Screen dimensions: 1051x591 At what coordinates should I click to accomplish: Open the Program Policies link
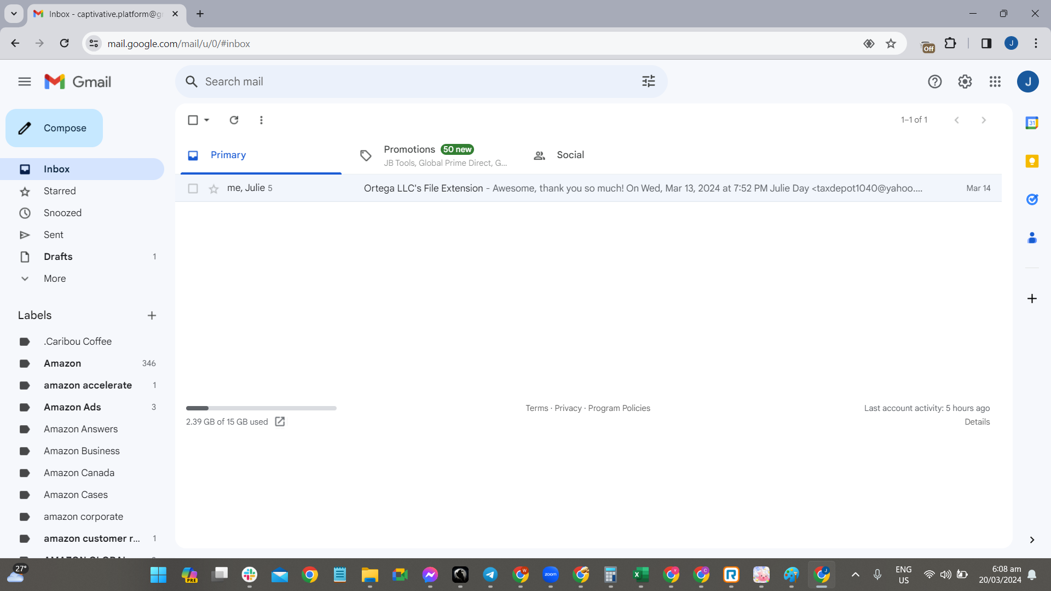coord(619,408)
